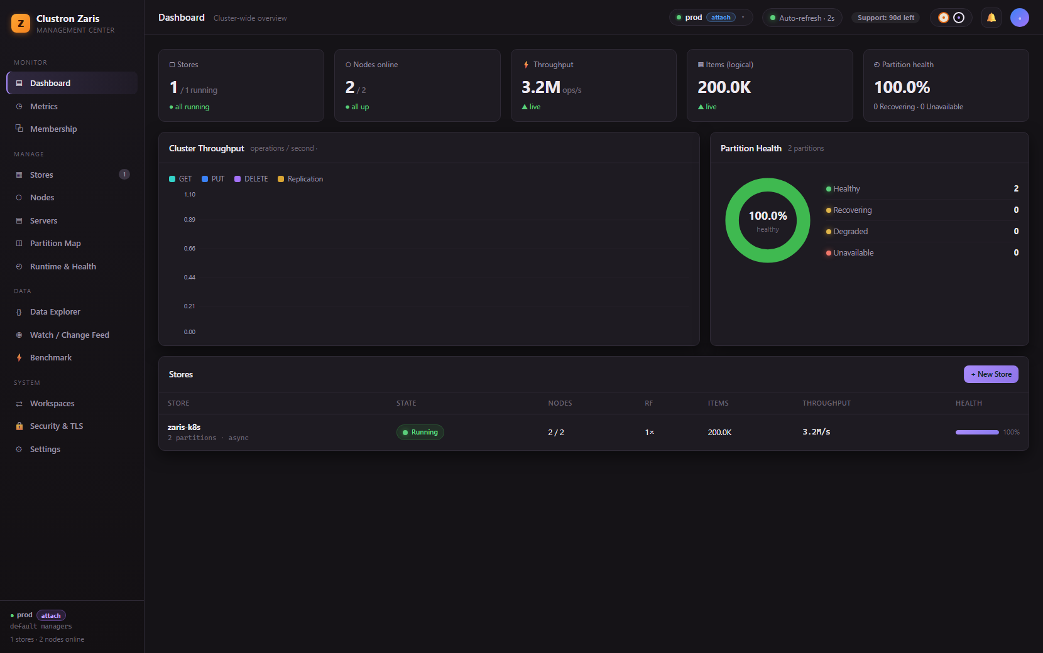Image resolution: width=1043 pixels, height=653 pixels.
Task: Toggle the GET series in legend
Action: pyautogui.click(x=180, y=179)
